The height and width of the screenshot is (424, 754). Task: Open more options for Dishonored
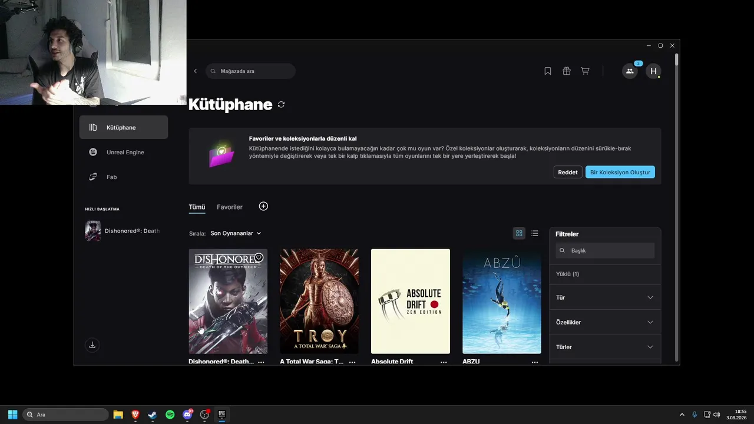(261, 362)
